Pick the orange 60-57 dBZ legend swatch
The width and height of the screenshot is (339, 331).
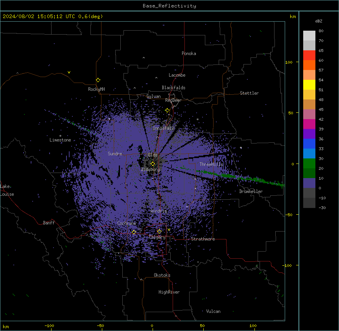pyautogui.click(x=309, y=65)
